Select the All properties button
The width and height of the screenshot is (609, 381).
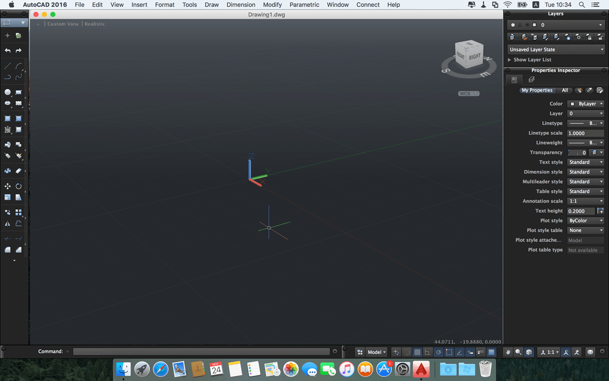click(565, 90)
